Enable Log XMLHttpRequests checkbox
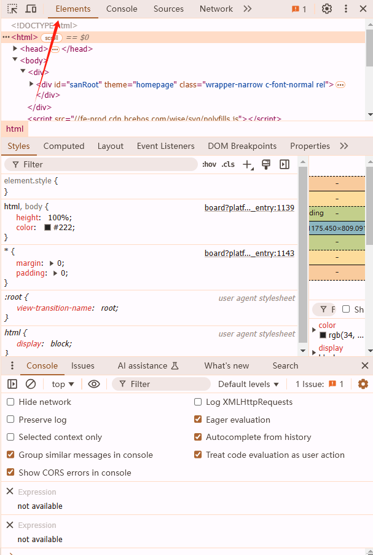 point(198,402)
